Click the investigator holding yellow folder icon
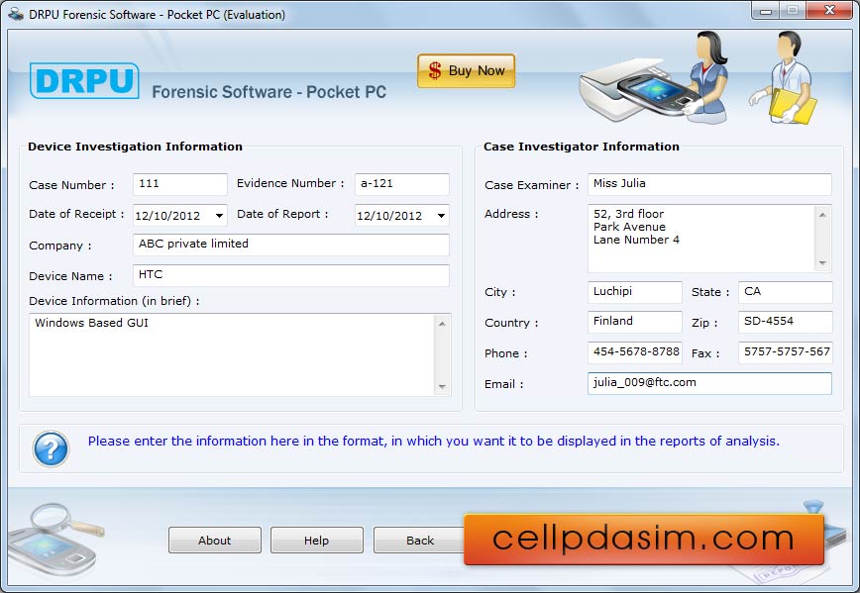The image size is (860, 593). 784,77
